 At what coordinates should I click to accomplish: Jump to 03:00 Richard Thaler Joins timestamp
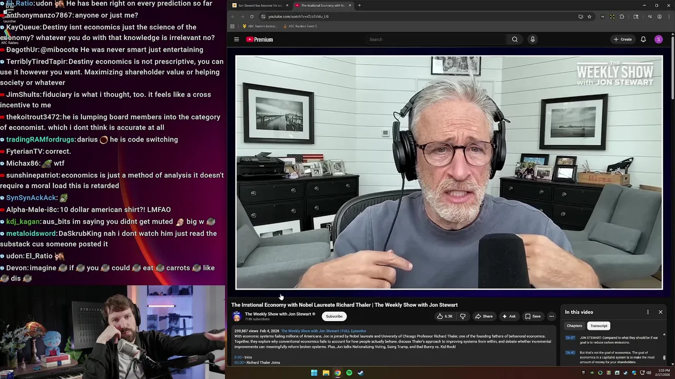click(239, 363)
